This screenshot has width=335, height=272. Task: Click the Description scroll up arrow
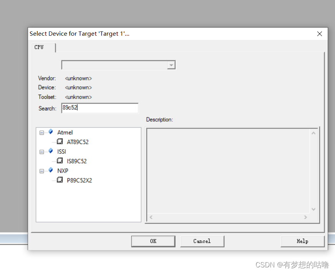(313, 134)
